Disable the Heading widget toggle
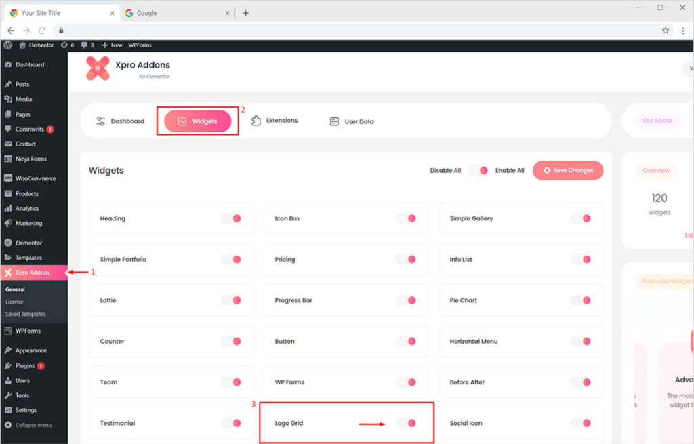 [231, 218]
